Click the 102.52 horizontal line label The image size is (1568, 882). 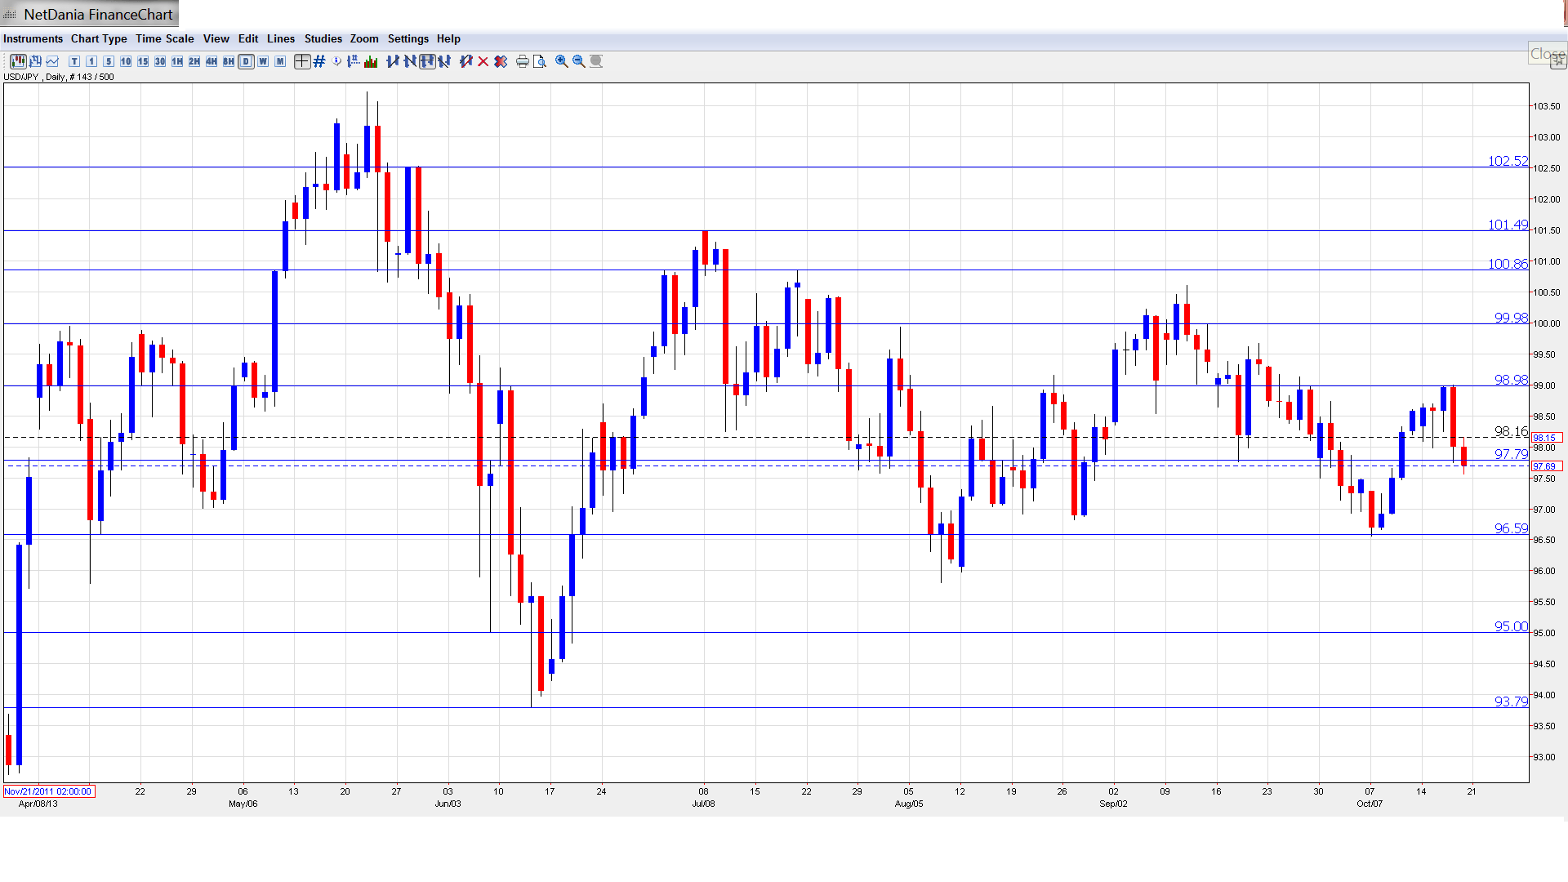(1508, 161)
